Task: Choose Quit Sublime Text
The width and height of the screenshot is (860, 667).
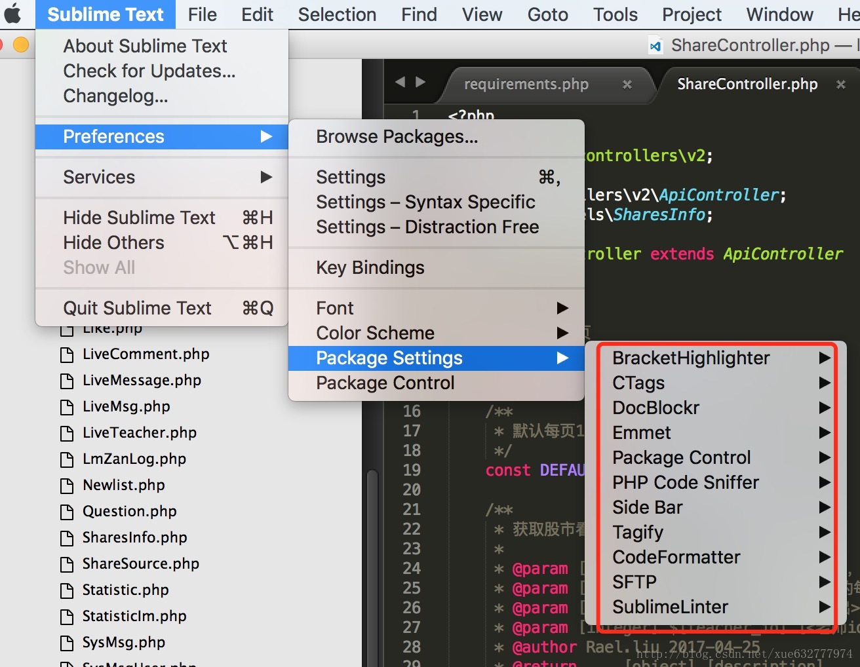Action: click(x=162, y=308)
